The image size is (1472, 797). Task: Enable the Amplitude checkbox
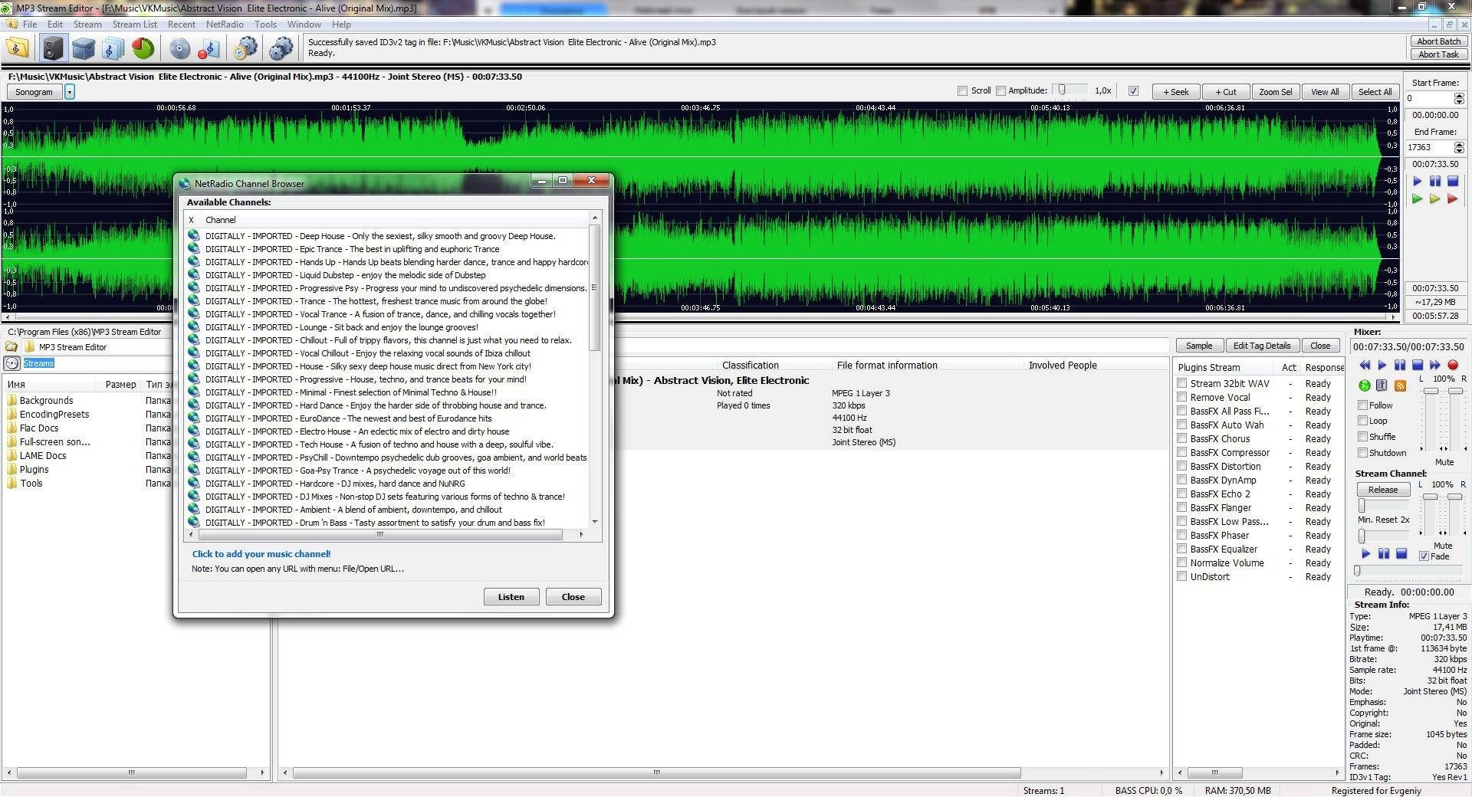(x=1001, y=90)
